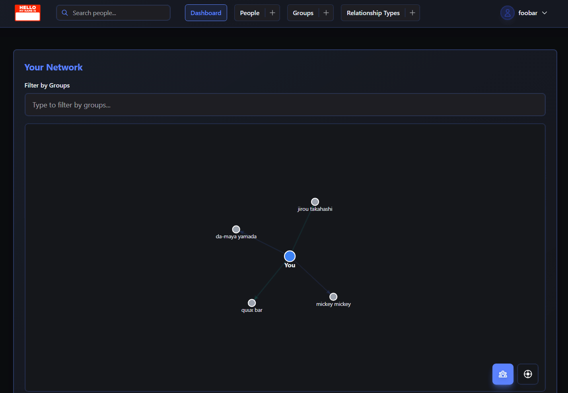This screenshot has width=568, height=393.
Task: Click the foobar user avatar icon
Action: point(507,13)
